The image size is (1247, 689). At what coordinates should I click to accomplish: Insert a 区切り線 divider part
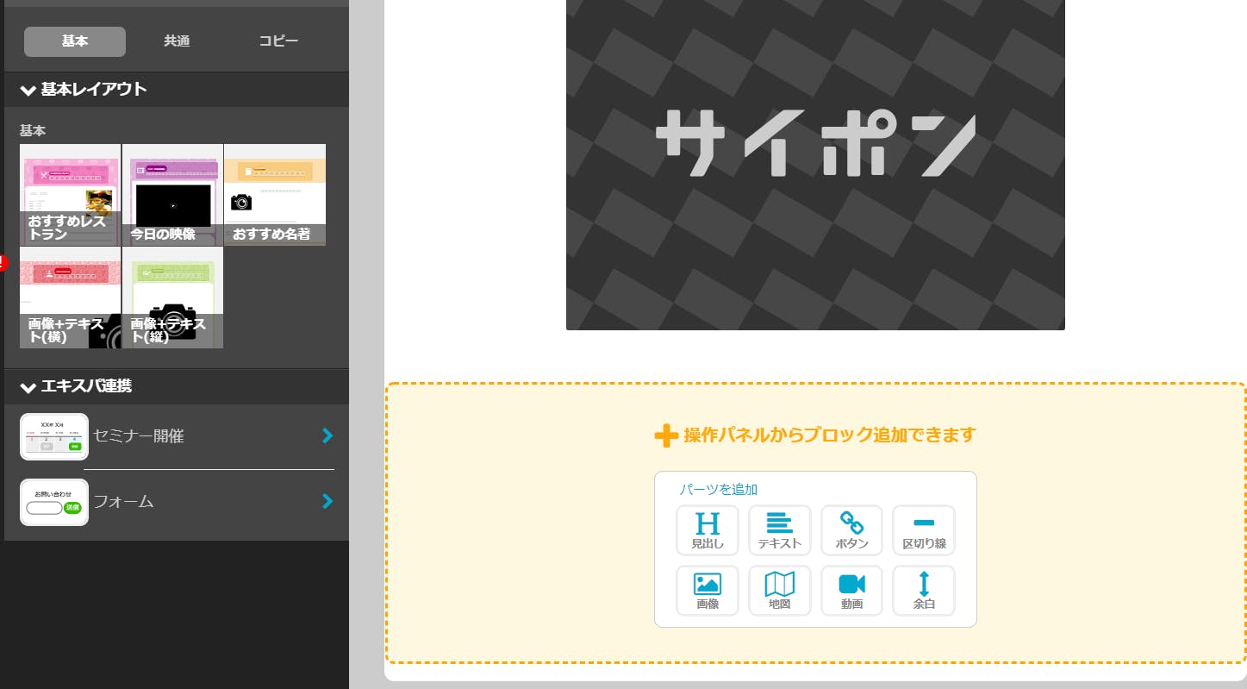tap(924, 530)
